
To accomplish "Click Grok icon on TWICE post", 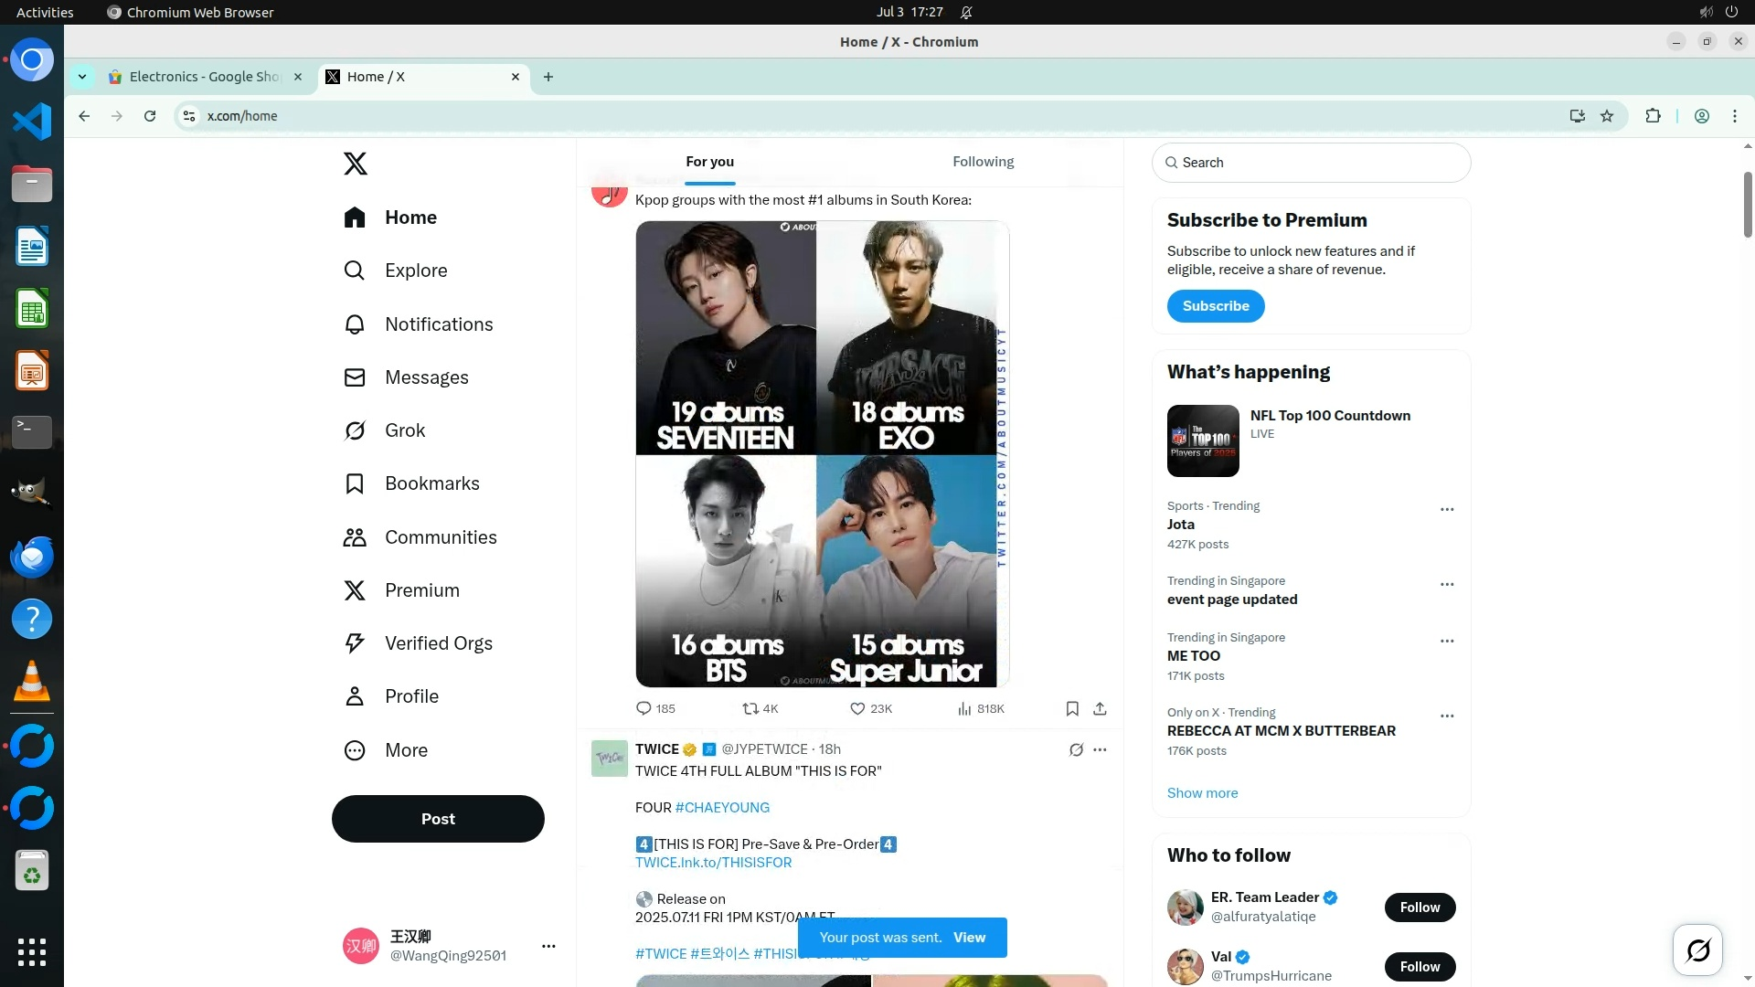I will (x=1076, y=750).
